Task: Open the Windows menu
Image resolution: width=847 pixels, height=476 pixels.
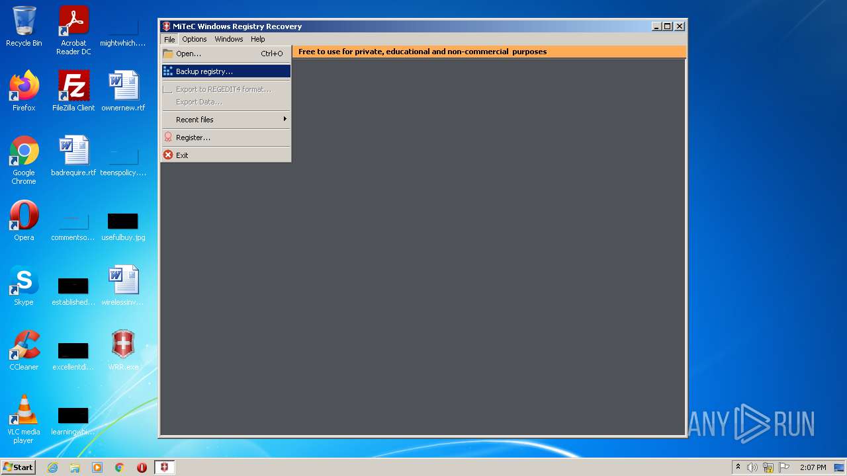Action: pos(229,39)
